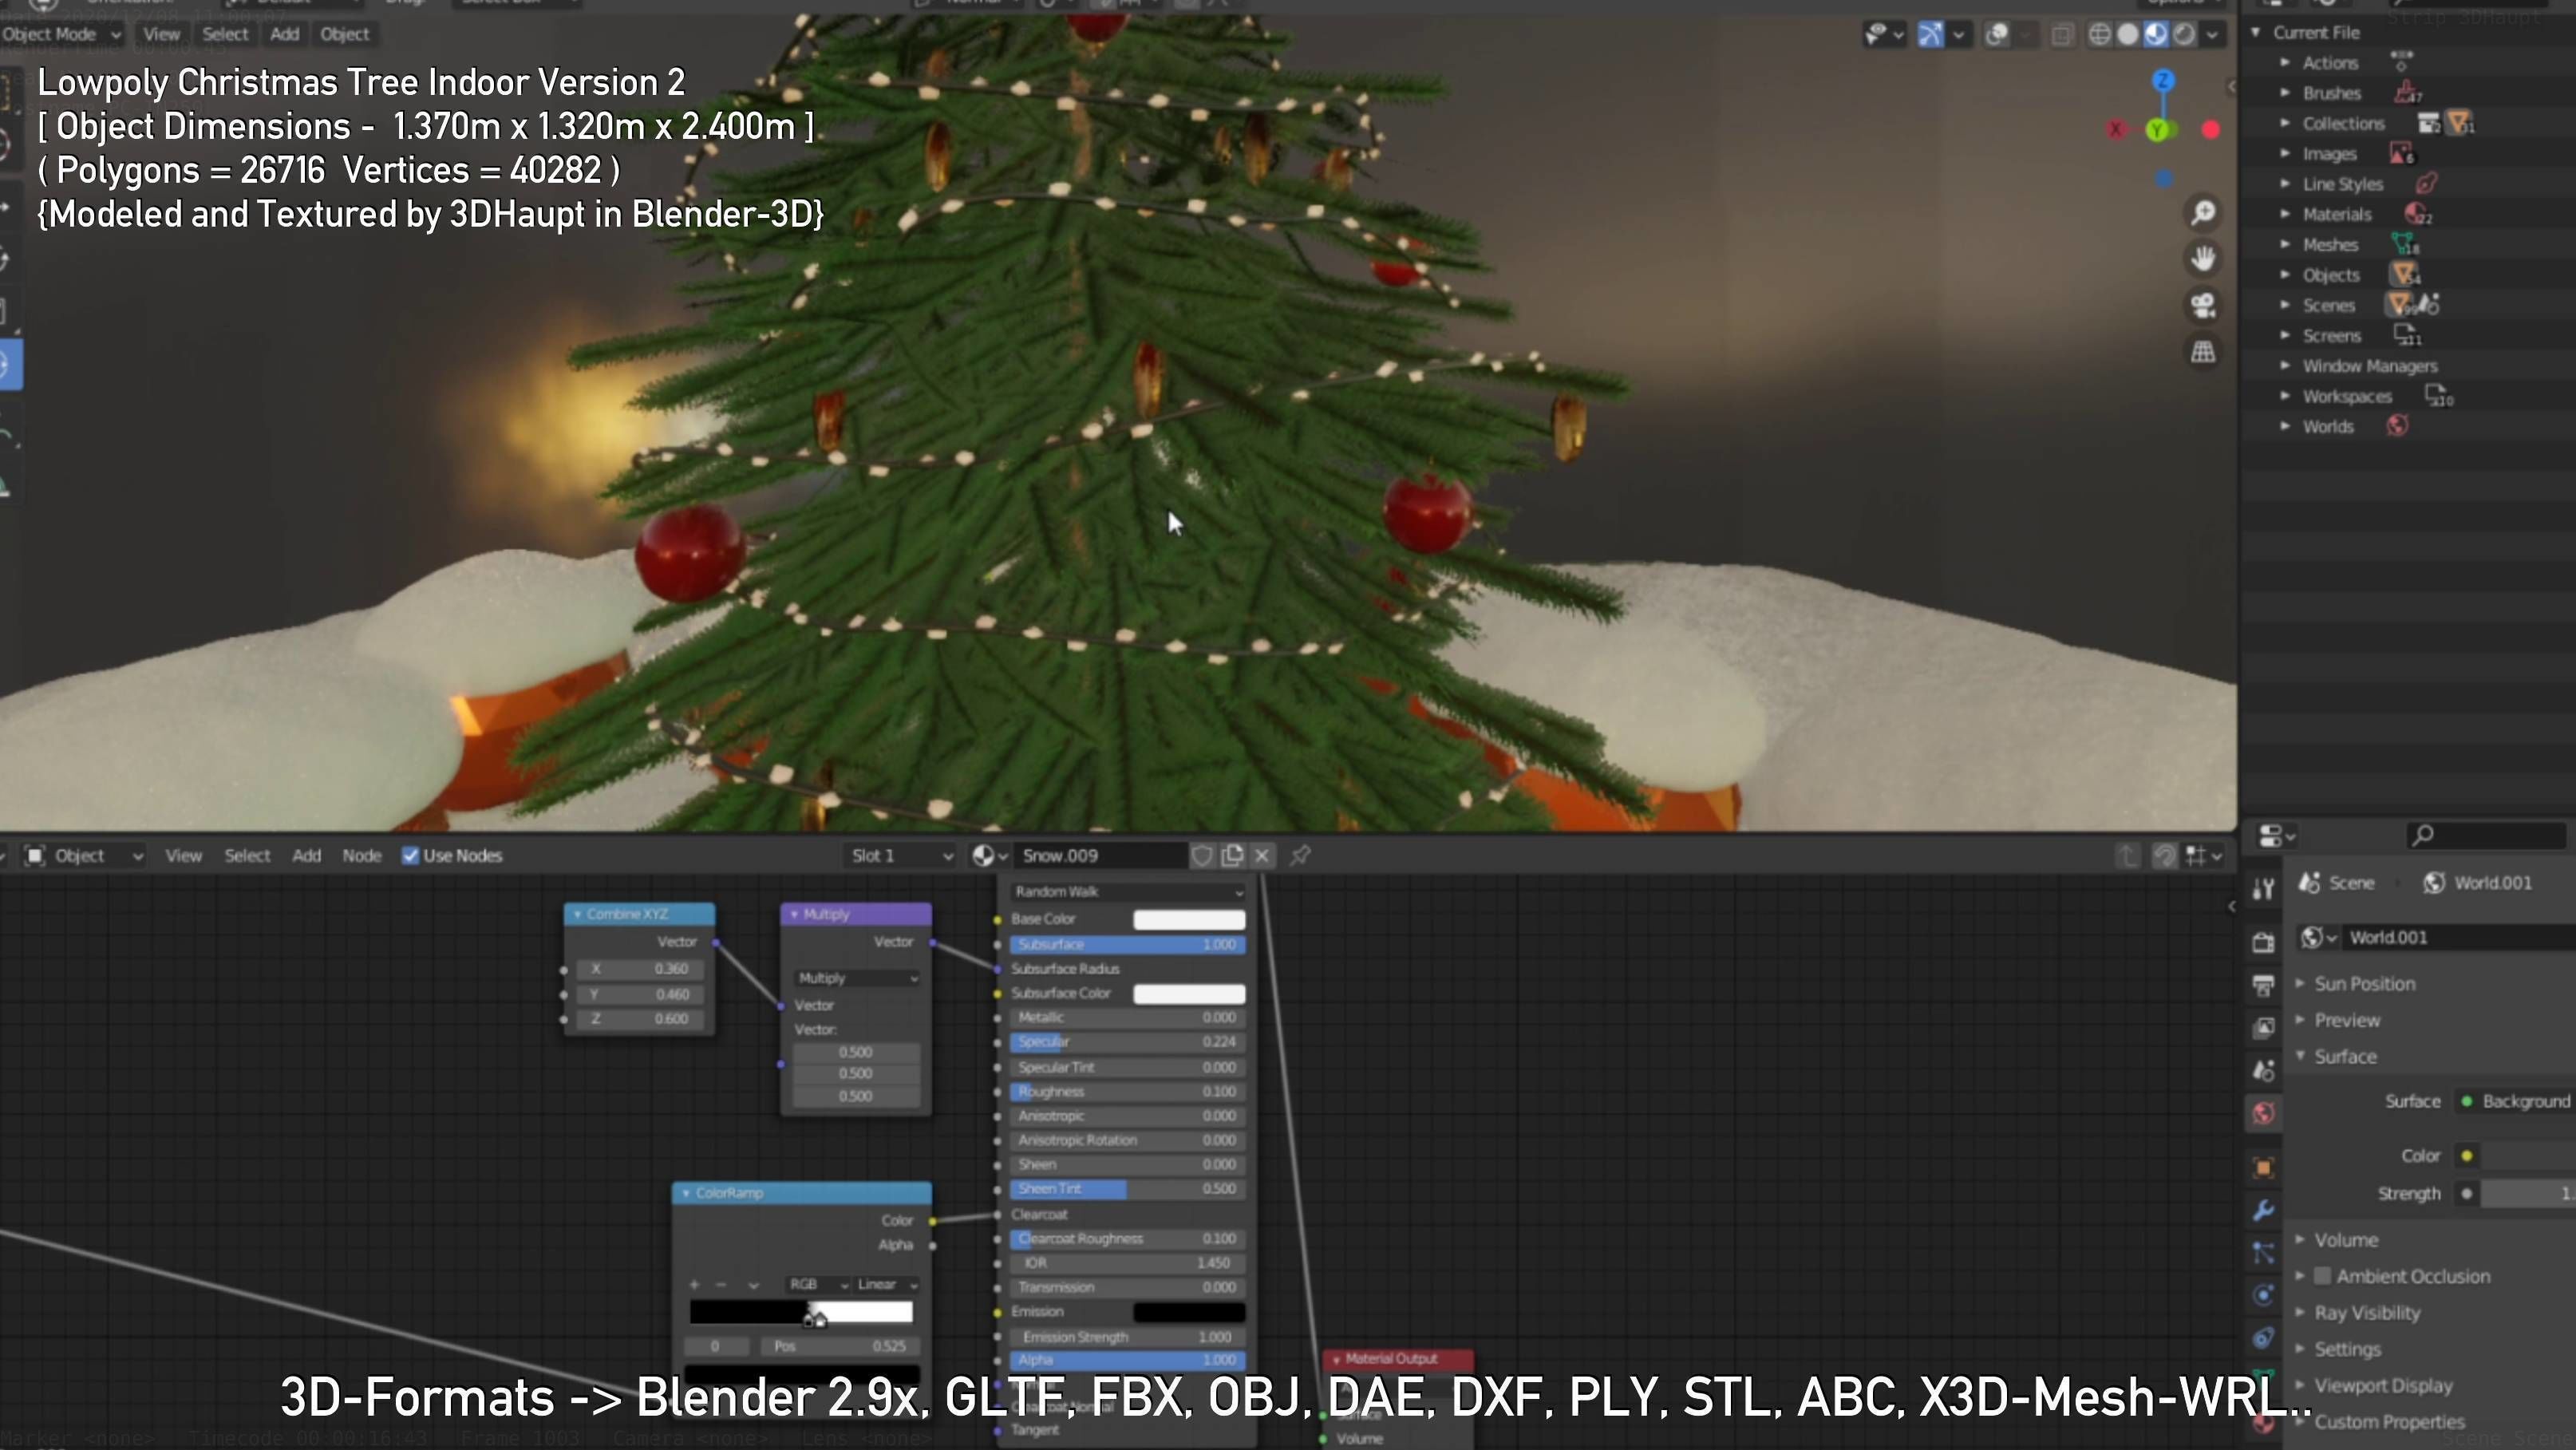Screen dimensions: 2576x1450
Task: Open the viewport Object menu
Action: click(x=345, y=34)
